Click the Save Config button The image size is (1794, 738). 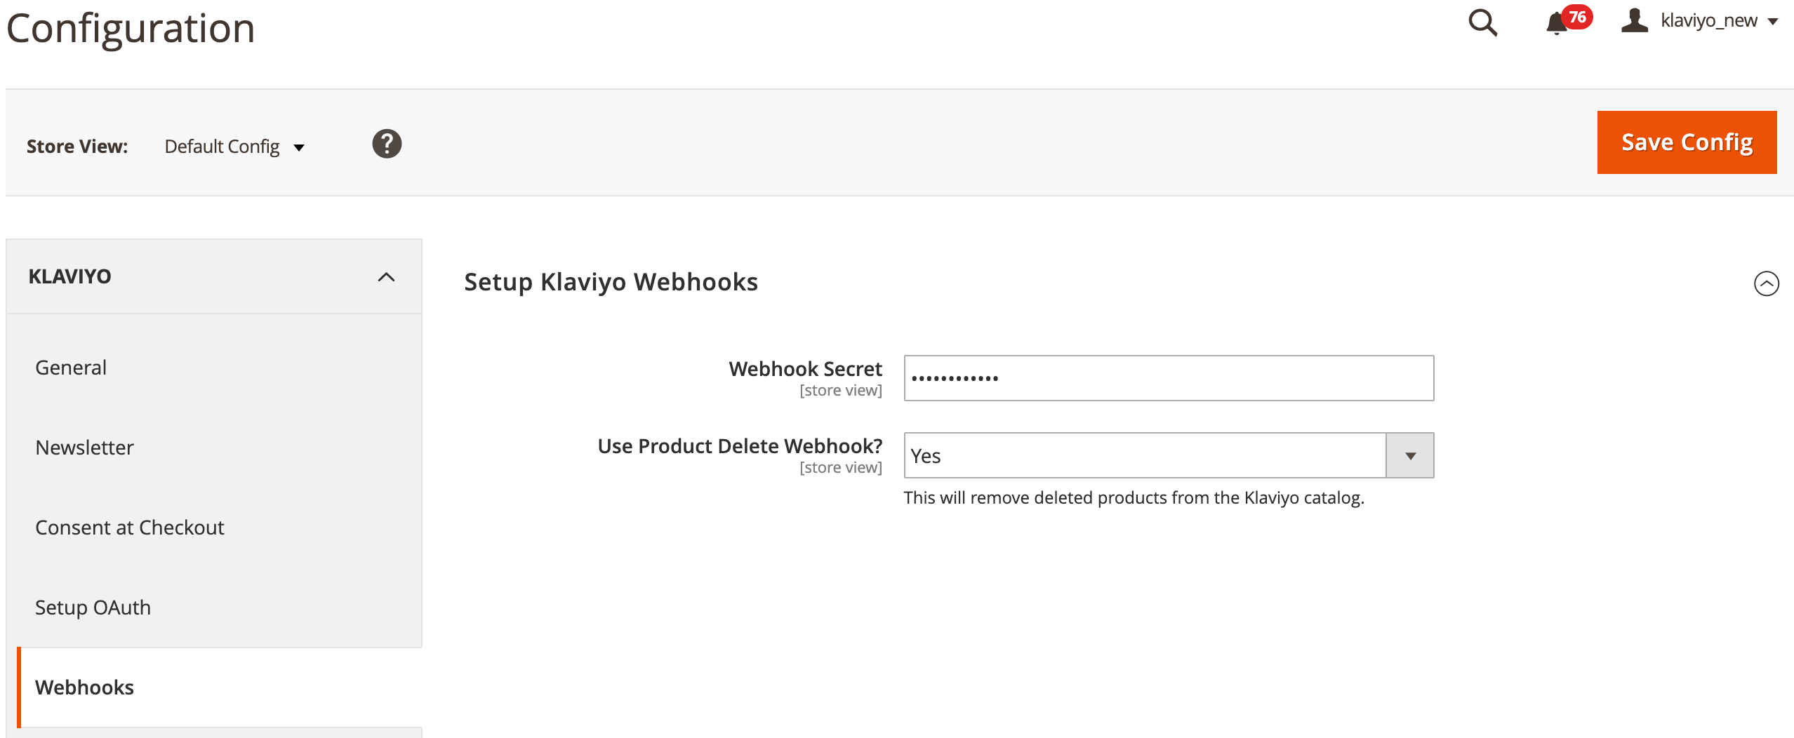coord(1687,142)
